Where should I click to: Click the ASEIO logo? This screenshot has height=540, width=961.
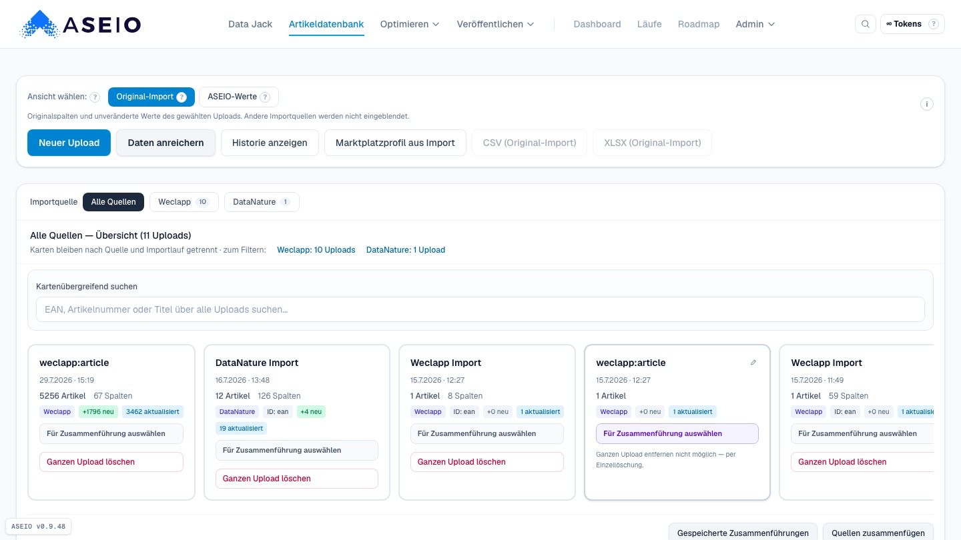pos(81,25)
